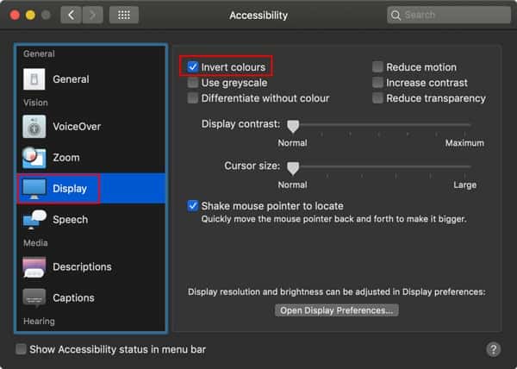The height and width of the screenshot is (369, 517).
Task: Open the Captions icon in sidebar
Action: (34, 297)
